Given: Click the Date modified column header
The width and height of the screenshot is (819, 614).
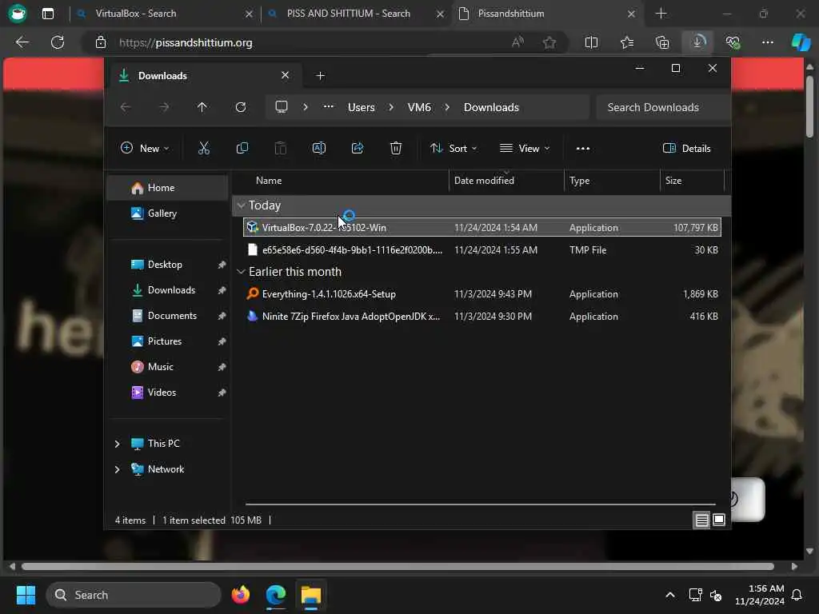Looking at the screenshot, I should (x=506, y=181).
